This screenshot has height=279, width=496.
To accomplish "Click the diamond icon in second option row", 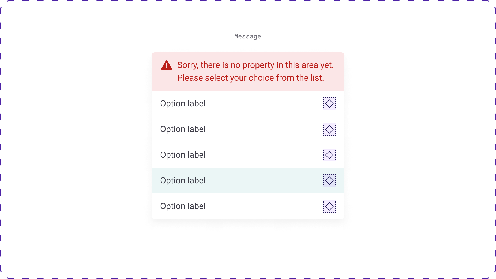I will (x=329, y=129).
